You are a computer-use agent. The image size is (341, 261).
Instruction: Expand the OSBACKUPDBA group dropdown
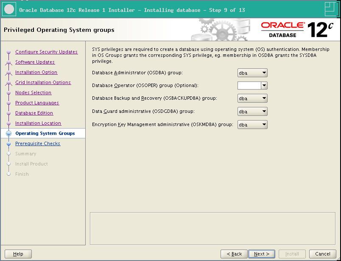click(x=263, y=98)
